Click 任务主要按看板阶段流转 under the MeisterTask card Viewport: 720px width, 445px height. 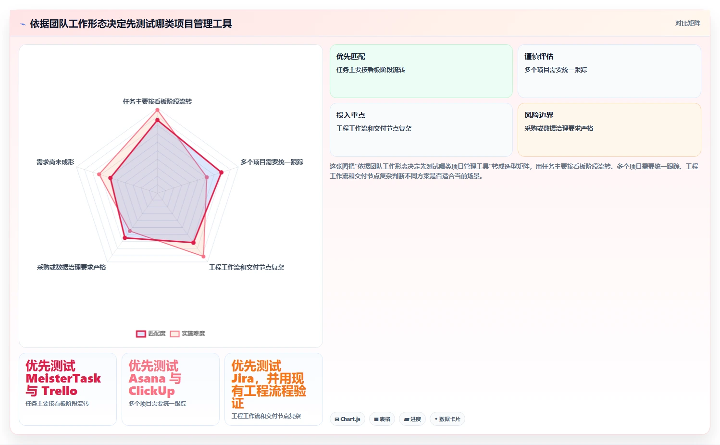(57, 404)
